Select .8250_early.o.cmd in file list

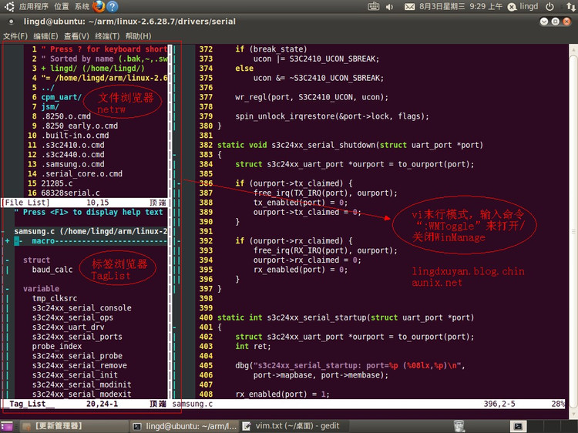point(79,126)
